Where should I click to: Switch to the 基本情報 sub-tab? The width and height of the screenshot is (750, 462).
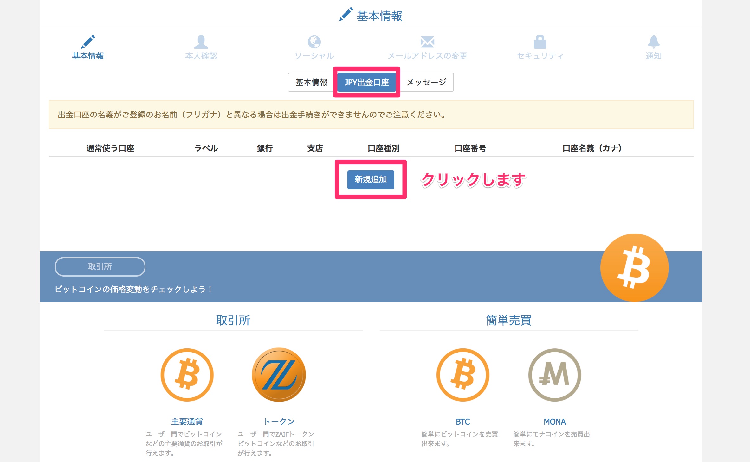click(x=311, y=82)
